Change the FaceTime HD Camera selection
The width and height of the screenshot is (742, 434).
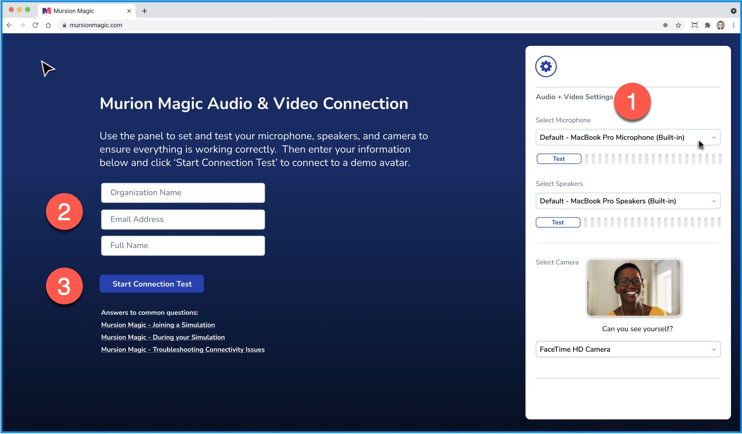pos(627,349)
